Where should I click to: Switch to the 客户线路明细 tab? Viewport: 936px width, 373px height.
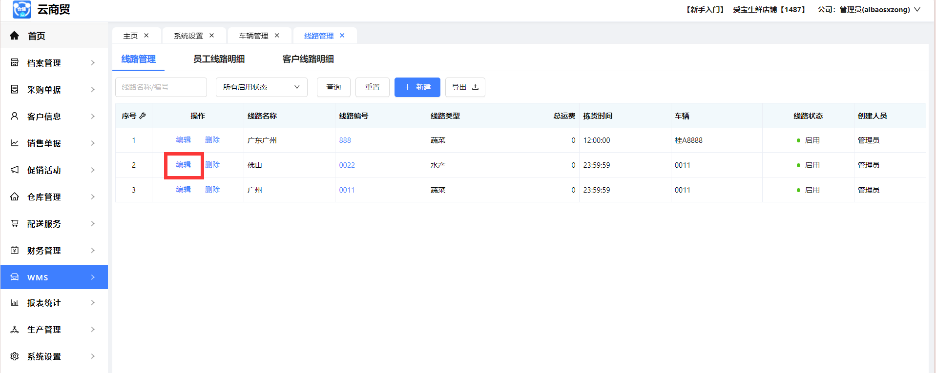[308, 59]
